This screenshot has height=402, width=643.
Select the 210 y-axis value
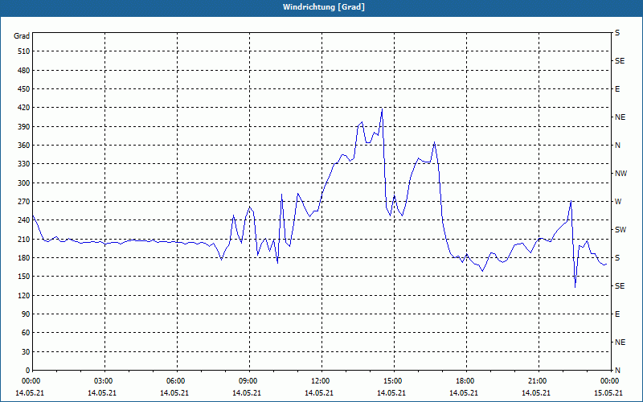pos(23,239)
